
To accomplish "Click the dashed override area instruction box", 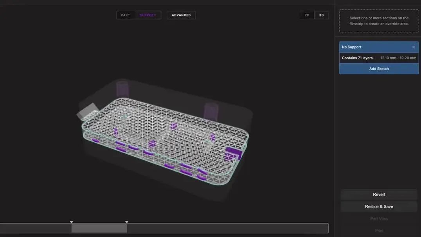I will pos(379,21).
